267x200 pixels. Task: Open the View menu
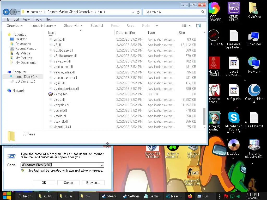(x=26, y=19)
